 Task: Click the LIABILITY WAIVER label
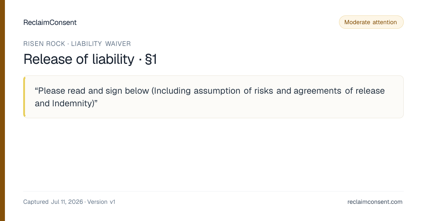[x=101, y=44]
